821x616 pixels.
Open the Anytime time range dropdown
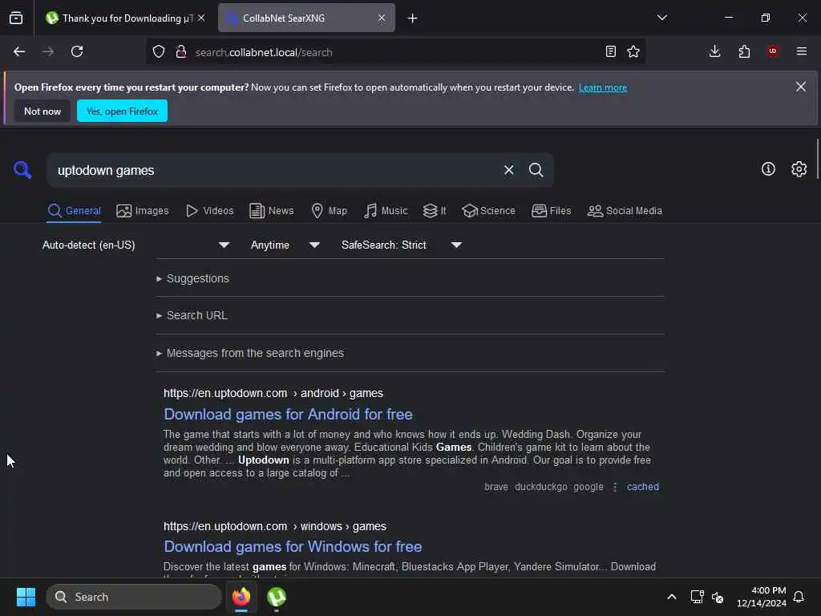click(285, 245)
